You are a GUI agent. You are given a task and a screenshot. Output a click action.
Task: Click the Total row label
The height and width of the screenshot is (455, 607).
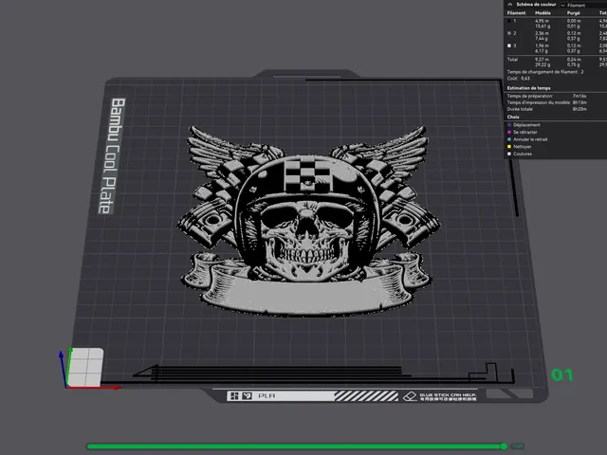click(x=512, y=60)
